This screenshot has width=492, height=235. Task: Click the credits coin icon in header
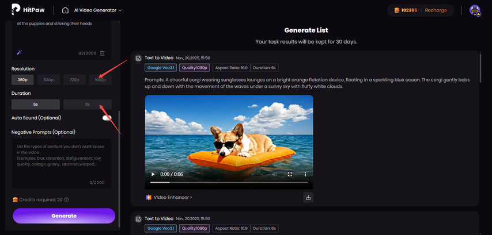click(397, 10)
